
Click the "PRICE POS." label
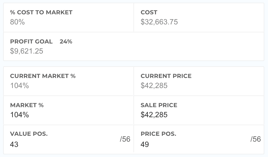point(158,134)
